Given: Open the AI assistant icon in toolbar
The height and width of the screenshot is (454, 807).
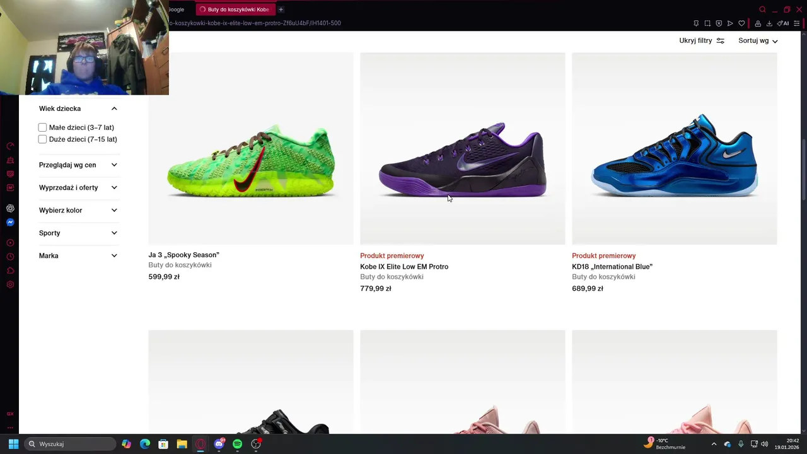Looking at the screenshot, I should pos(783,23).
